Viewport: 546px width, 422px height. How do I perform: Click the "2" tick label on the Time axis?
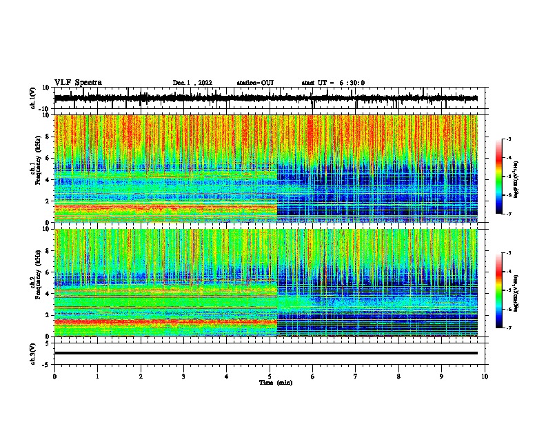pyautogui.click(x=141, y=376)
